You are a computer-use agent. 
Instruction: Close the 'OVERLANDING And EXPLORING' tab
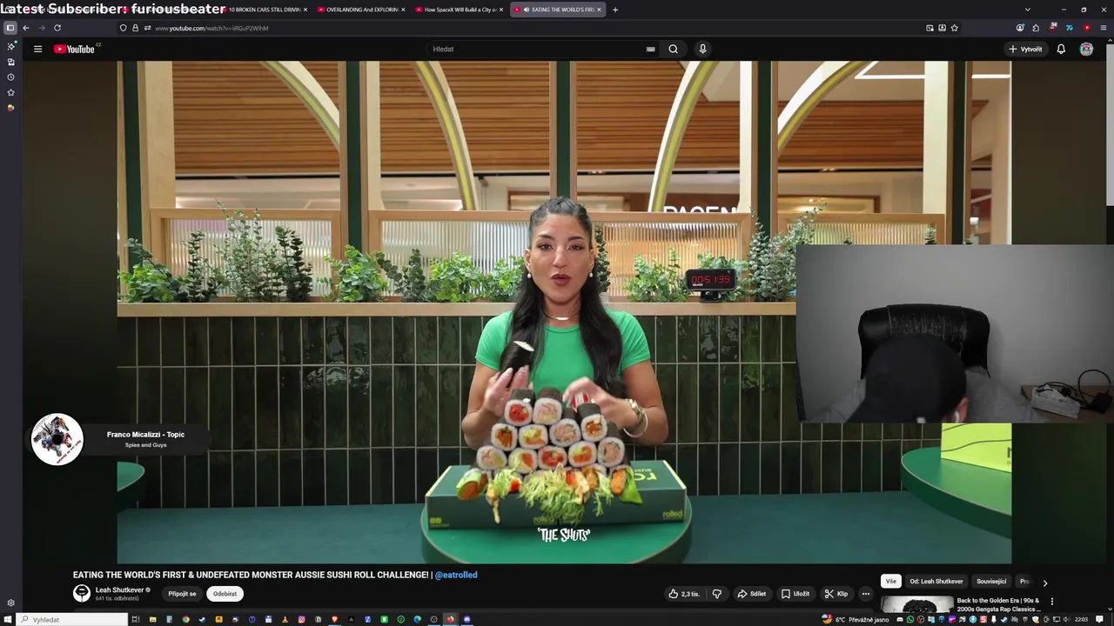click(403, 10)
